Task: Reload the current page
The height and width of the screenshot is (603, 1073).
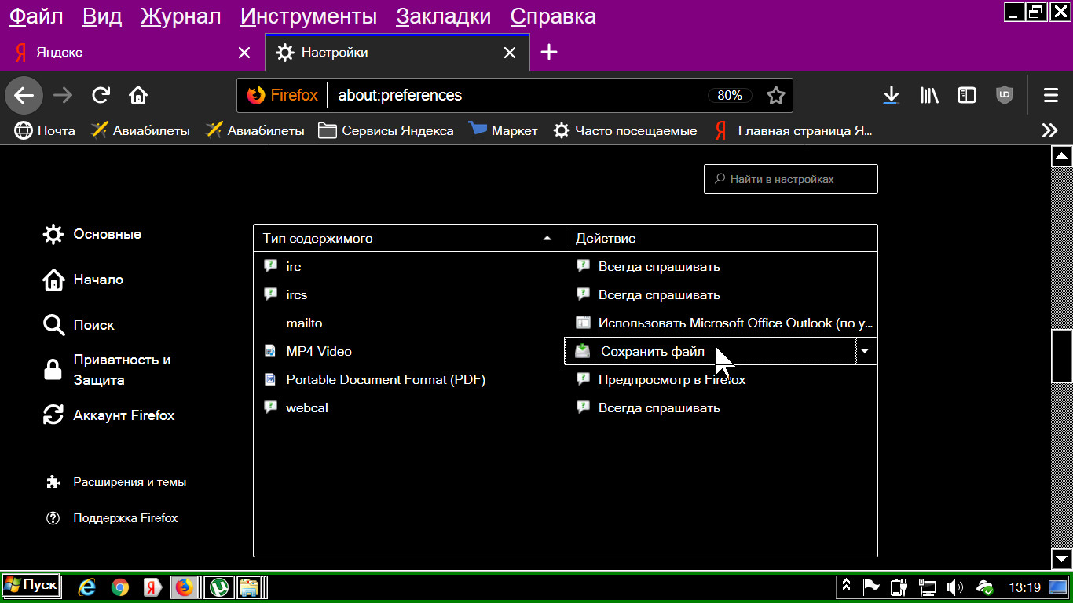Action: [x=101, y=95]
